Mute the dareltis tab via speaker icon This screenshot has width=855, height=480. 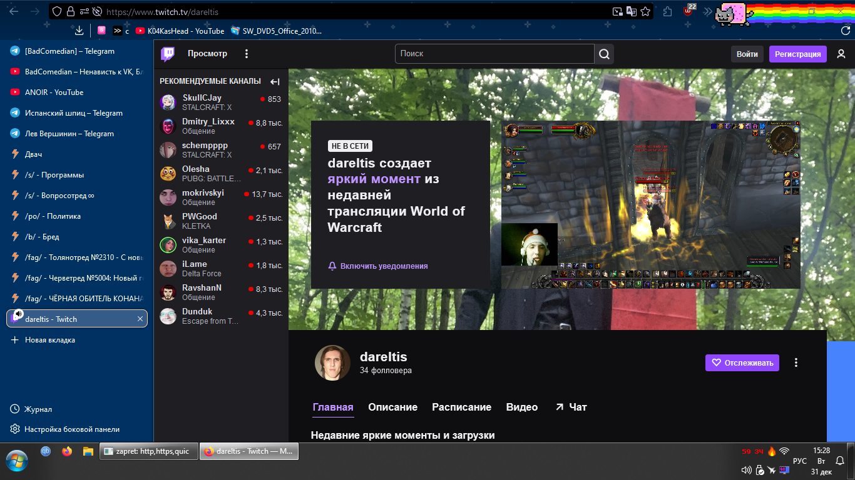click(19, 314)
